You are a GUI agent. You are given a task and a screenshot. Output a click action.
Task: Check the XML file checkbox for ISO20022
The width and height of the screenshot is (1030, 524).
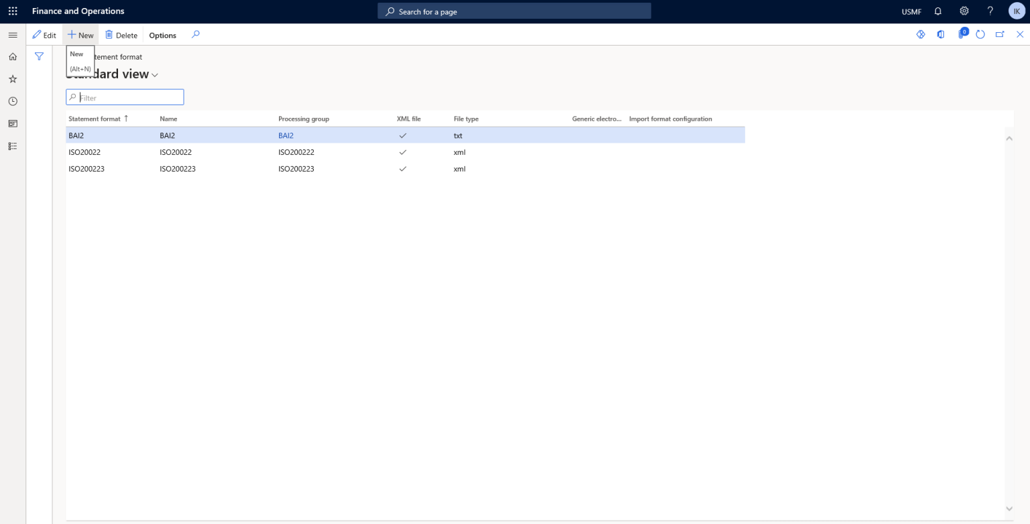(402, 152)
